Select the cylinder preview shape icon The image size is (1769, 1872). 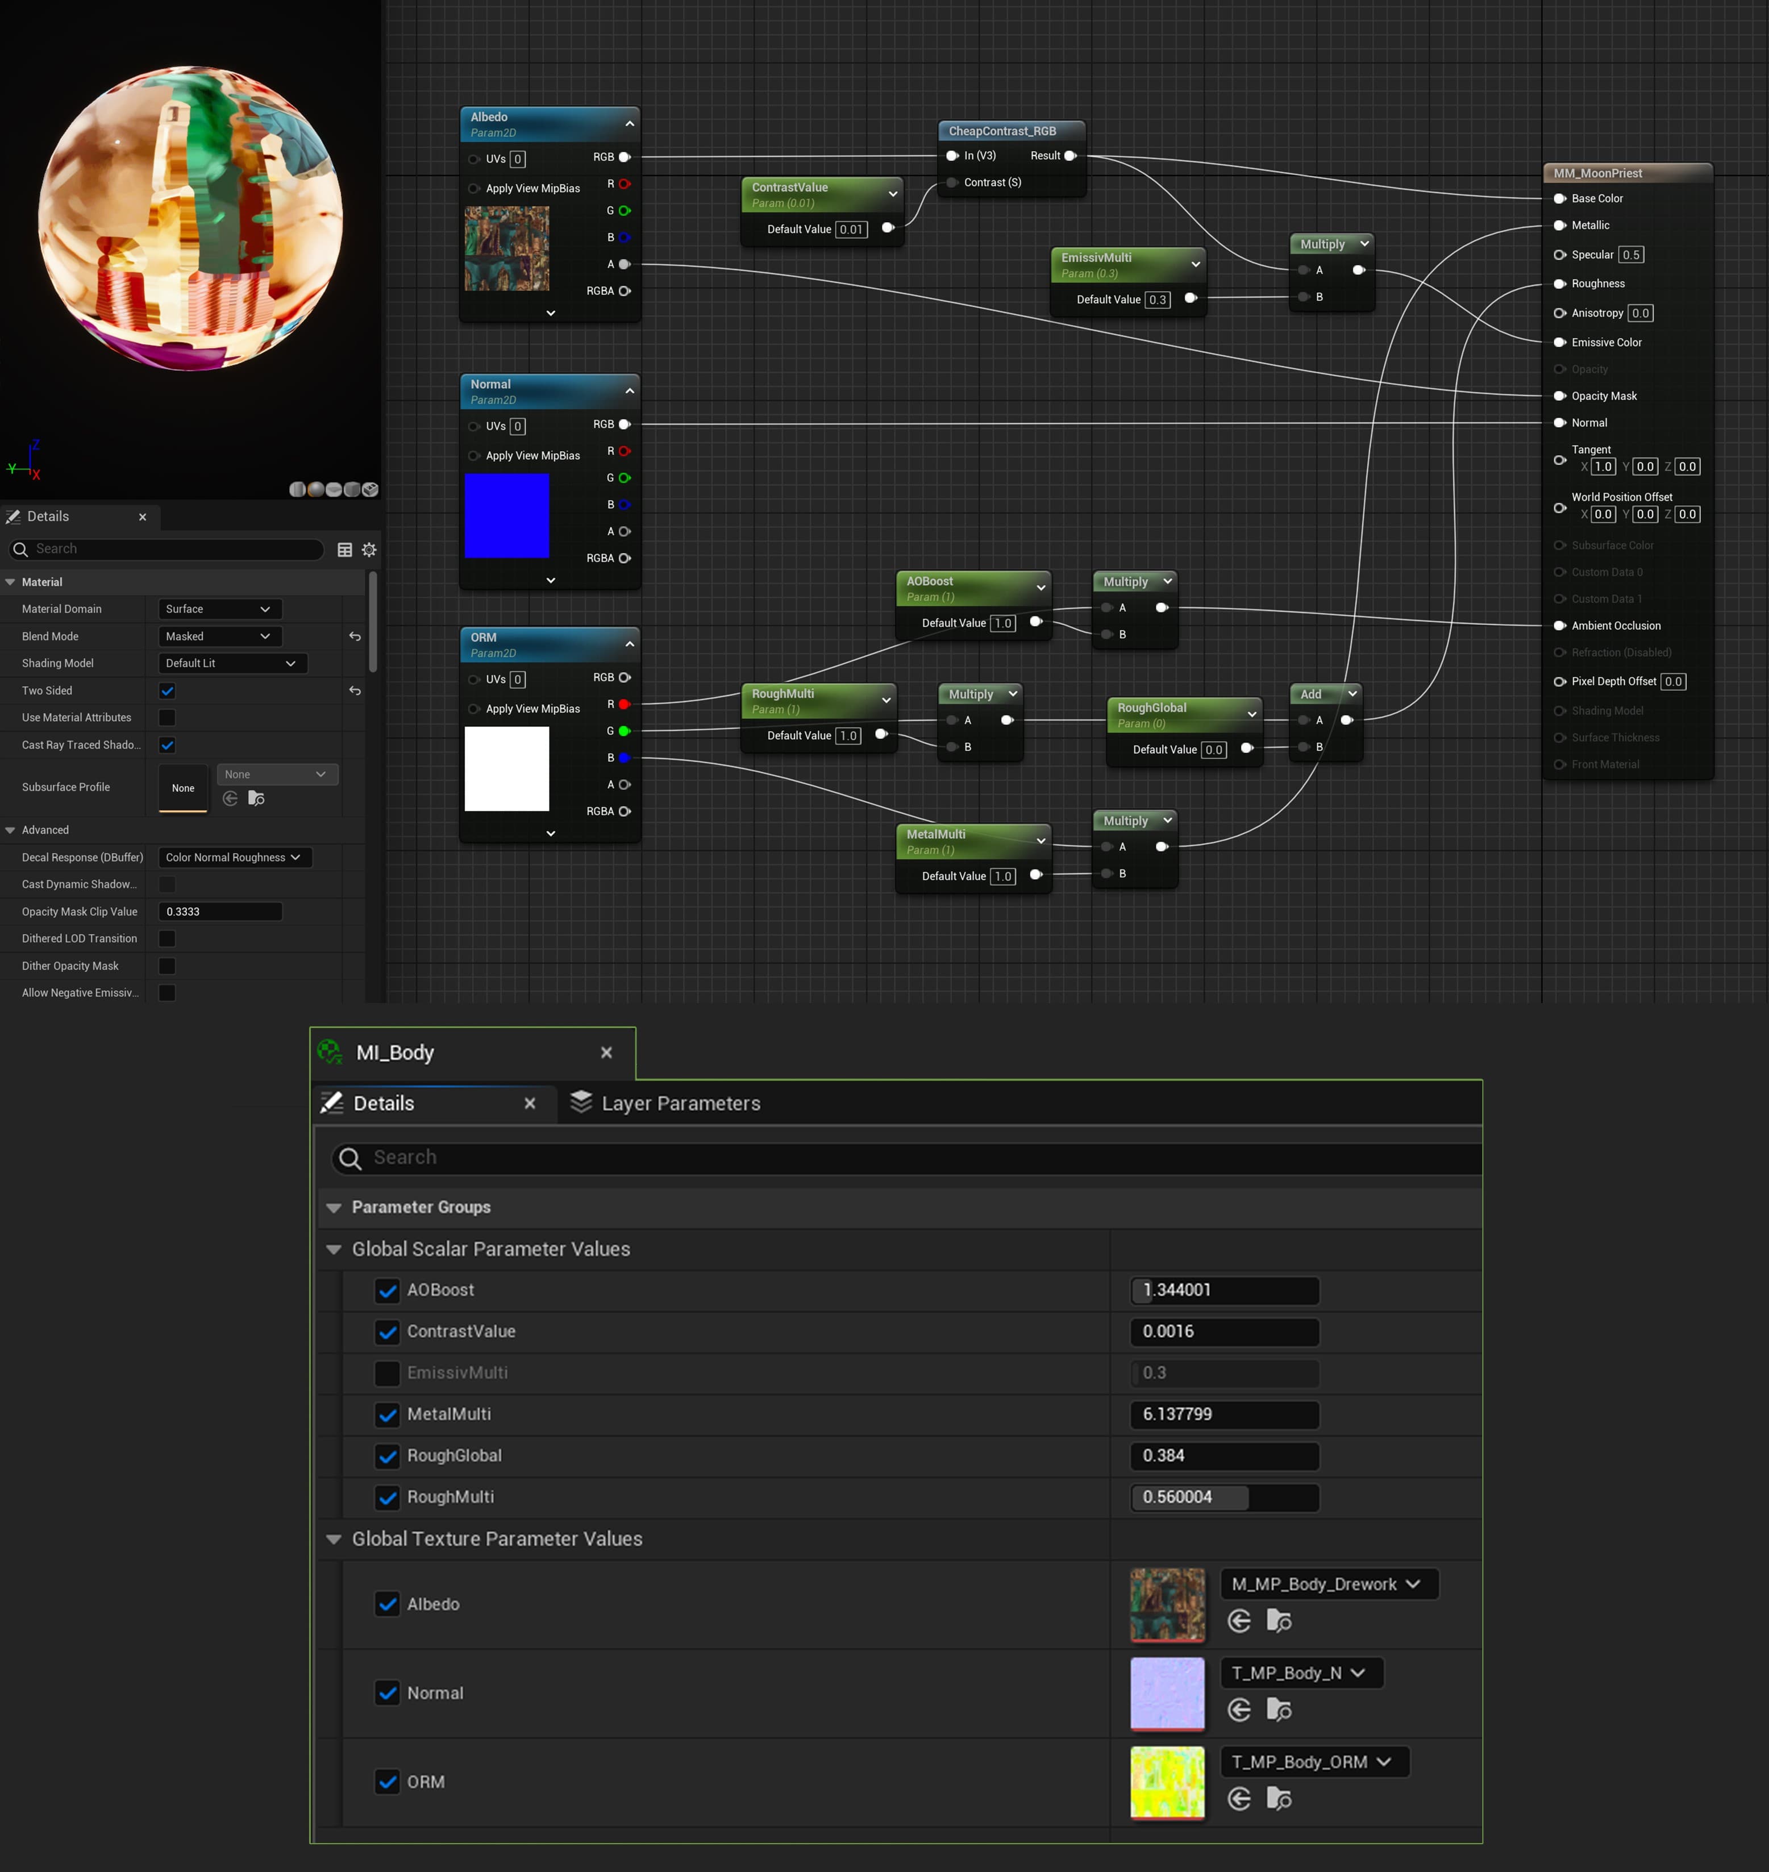[297, 489]
